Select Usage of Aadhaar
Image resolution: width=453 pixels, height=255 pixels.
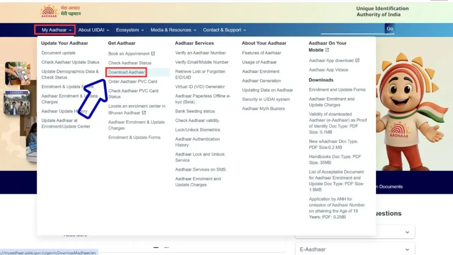[x=259, y=62]
